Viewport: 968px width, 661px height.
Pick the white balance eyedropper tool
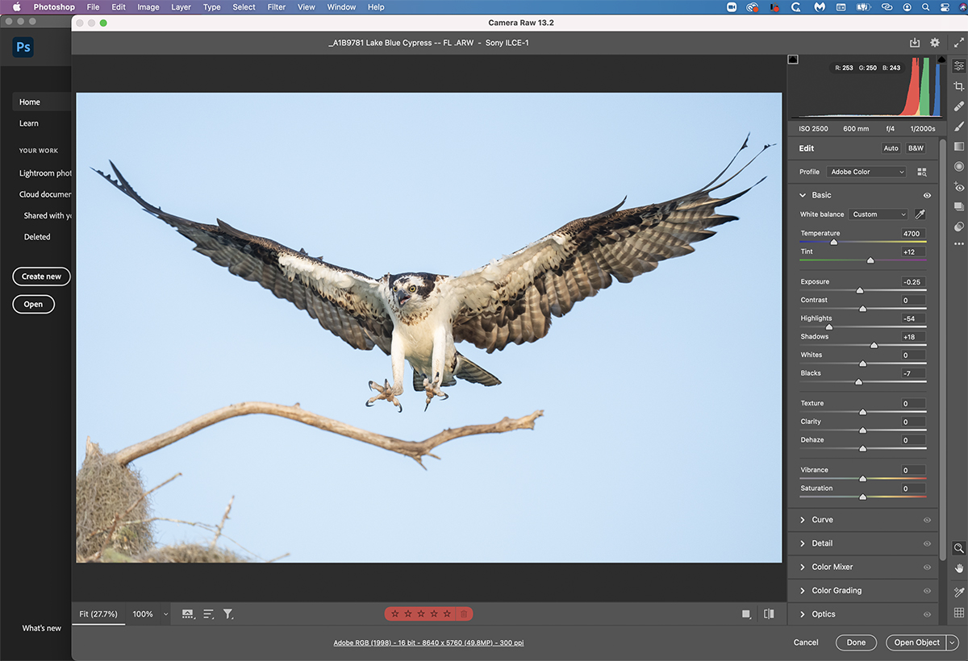920,214
